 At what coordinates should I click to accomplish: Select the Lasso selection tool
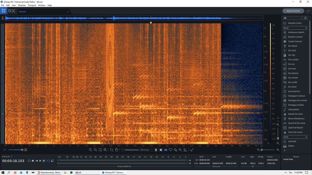pyautogui.click(x=171, y=150)
